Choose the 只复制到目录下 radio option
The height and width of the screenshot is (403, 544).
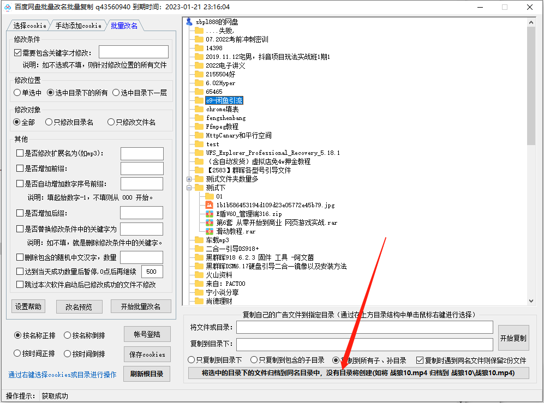(x=190, y=359)
